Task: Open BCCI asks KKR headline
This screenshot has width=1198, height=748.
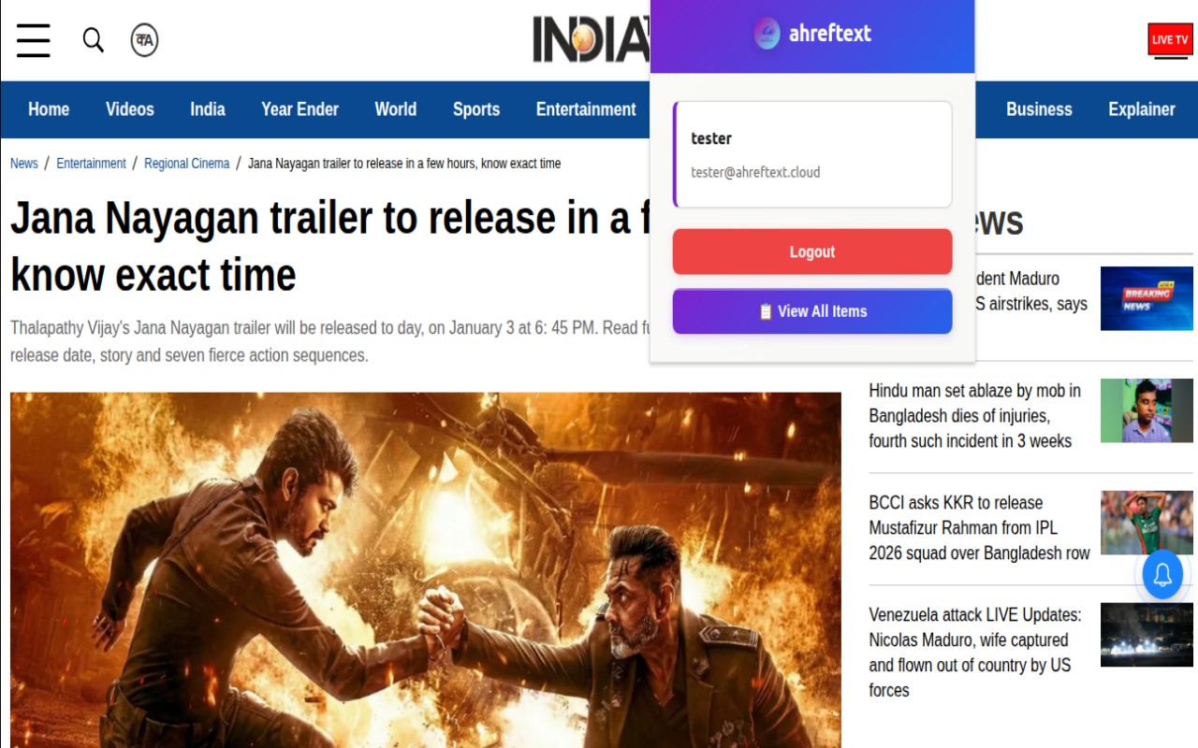Action: pos(979,528)
